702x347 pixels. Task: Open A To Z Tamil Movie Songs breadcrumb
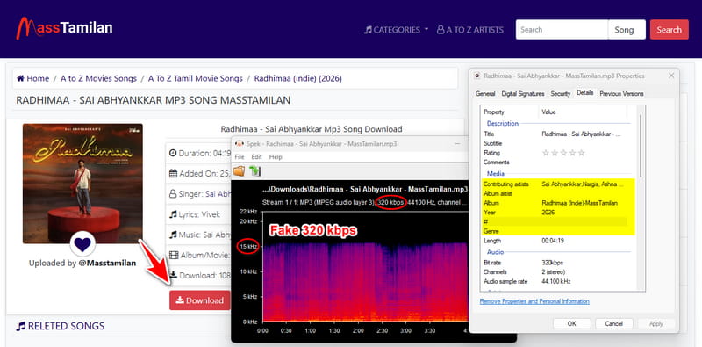pos(195,78)
